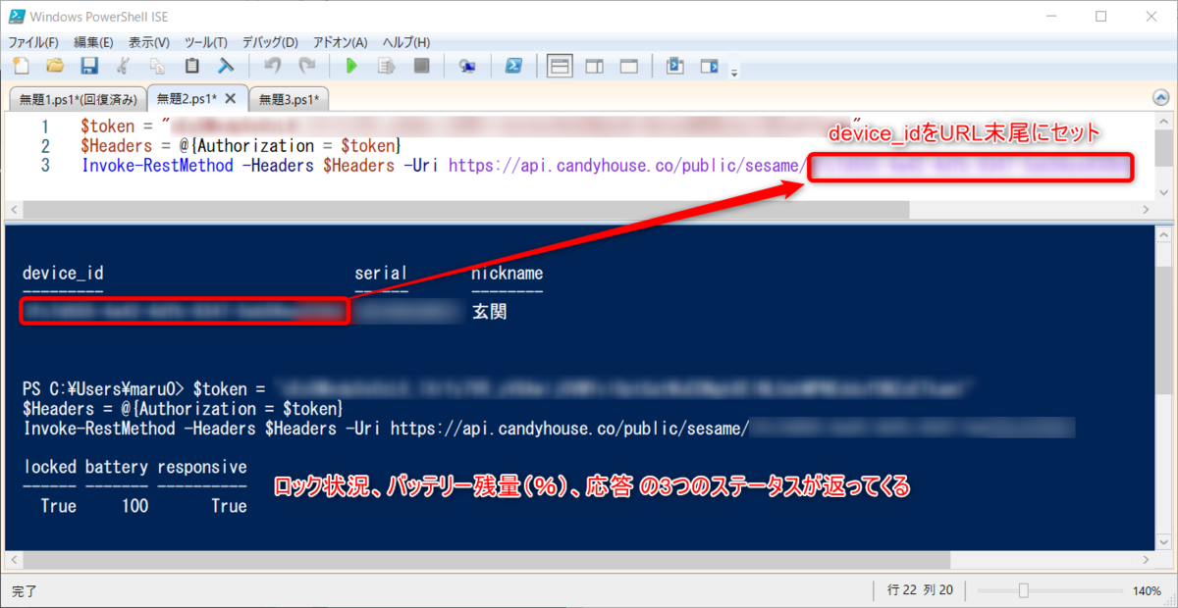Open the ヘルプ(H) menu

405,42
